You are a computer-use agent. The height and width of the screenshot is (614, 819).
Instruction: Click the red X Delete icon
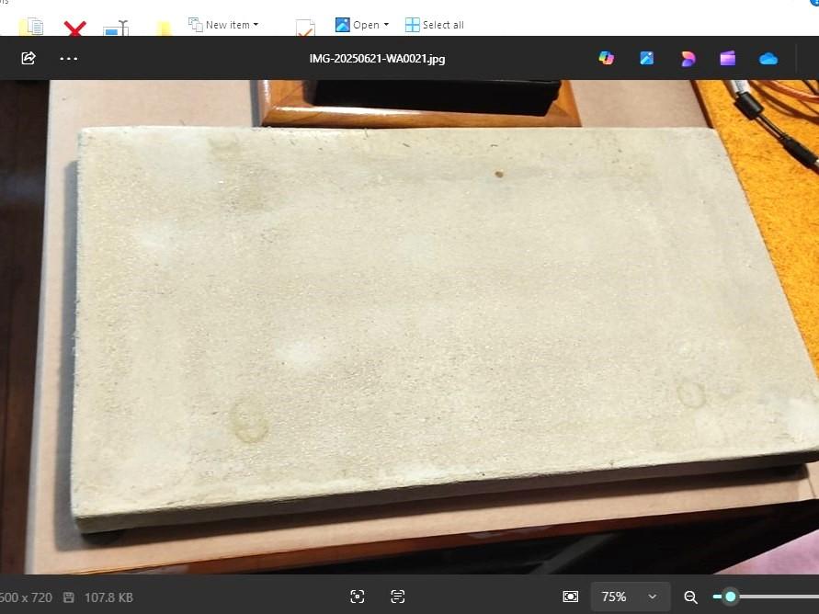(x=75, y=29)
